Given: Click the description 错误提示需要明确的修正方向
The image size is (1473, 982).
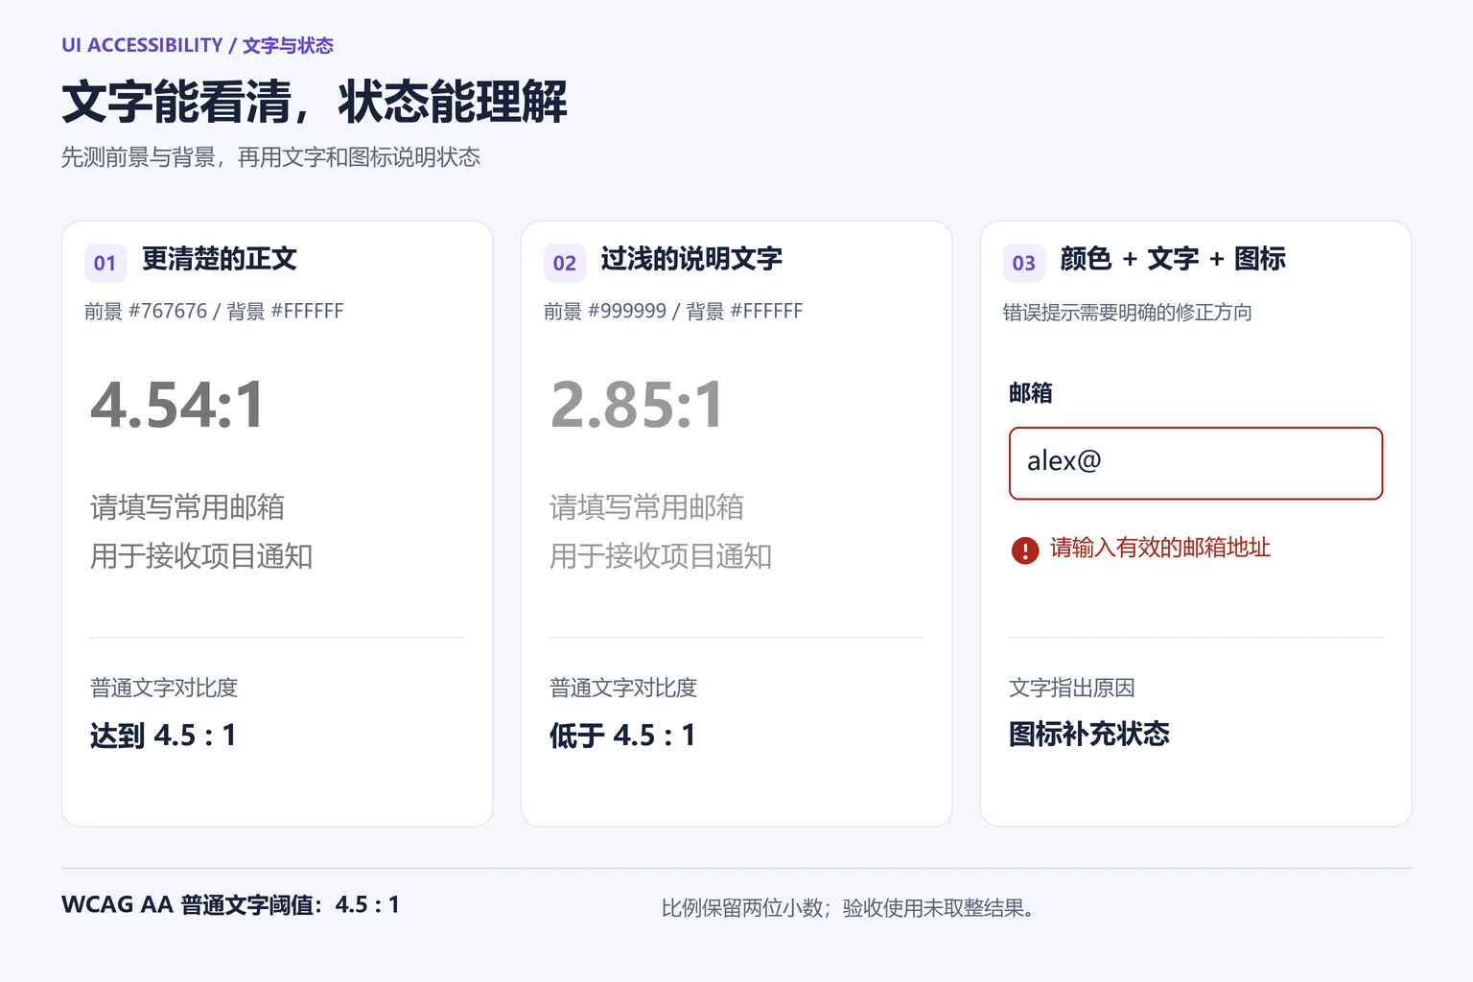Looking at the screenshot, I should point(1128,313).
